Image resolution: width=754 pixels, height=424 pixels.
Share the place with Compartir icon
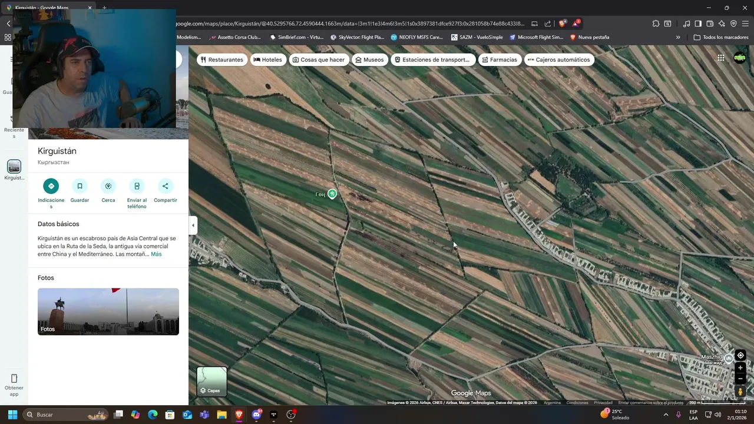166,186
